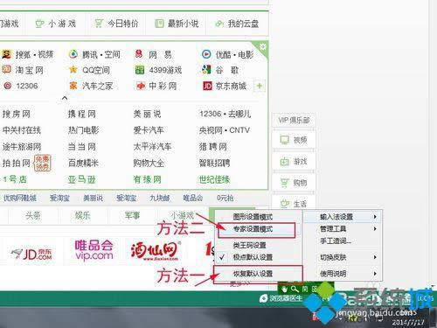
Task: Open the 0元抢 shopping link
Action: click(225, 199)
